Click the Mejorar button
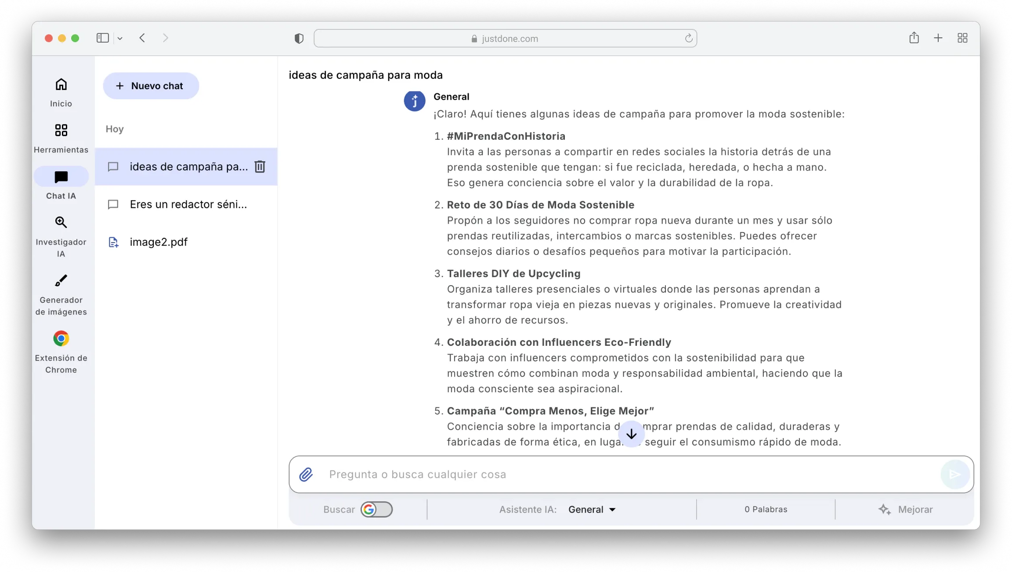The width and height of the screenshot is (1012, 572). (906, 509)
